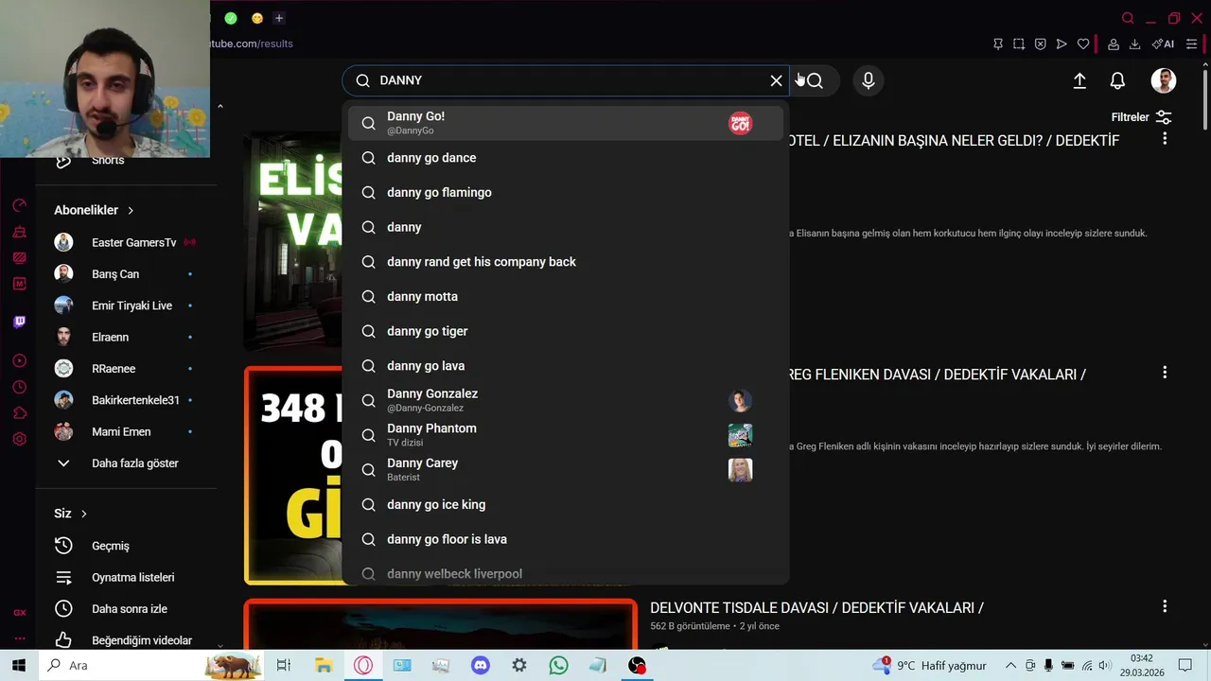Open the Opera sidebar player icon
Screen dimensions: 1211x681
[19, 360]
